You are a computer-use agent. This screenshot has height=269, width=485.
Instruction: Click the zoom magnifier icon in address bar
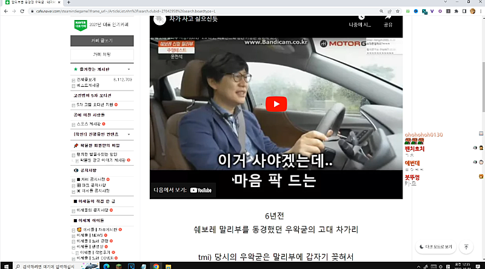(381, 11)
